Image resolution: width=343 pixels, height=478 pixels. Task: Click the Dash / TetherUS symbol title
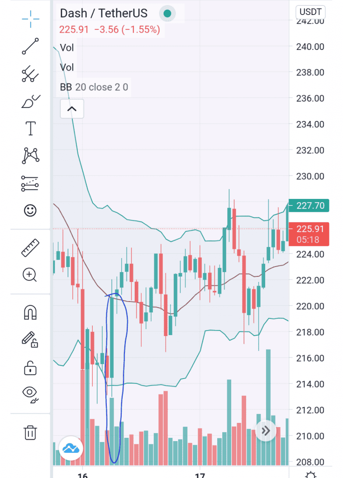[103, 14]
